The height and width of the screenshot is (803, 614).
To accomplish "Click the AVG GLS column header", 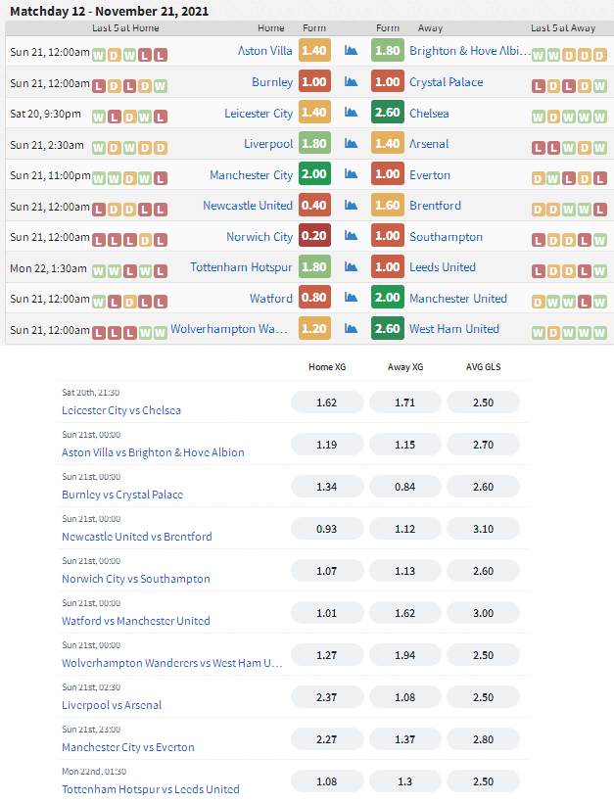I will 484,366.
